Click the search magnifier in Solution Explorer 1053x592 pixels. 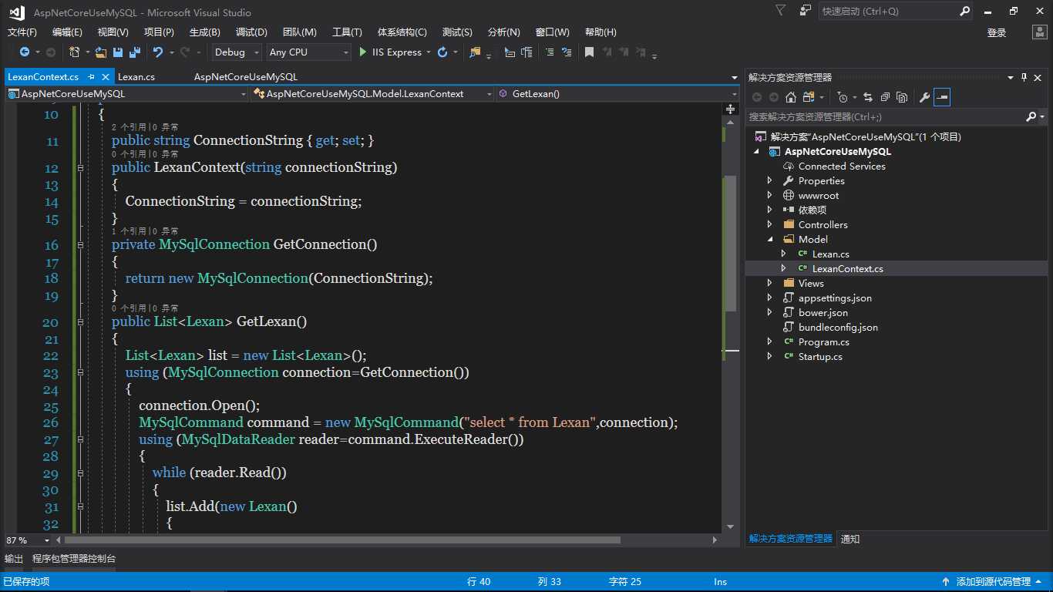point(1031,117)
